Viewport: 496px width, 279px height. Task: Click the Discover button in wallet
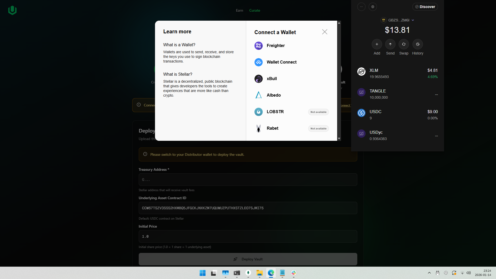[425, 7]
